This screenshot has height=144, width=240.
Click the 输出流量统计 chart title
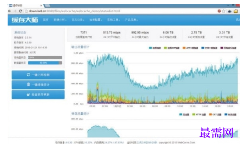pos(80,47)
